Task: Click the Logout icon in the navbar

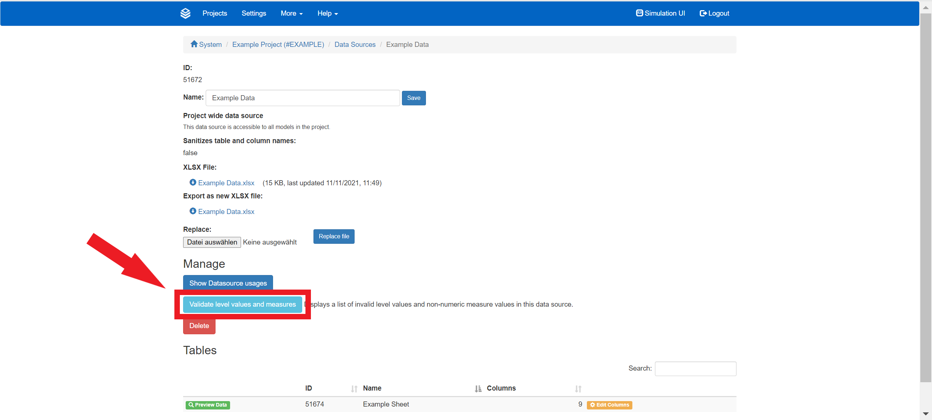Action: pyautogui.click(x=703, y=13)
